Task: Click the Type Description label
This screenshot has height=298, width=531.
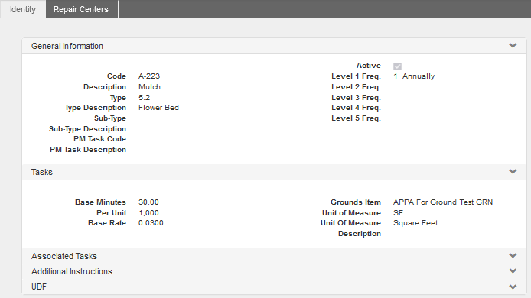Action: (96, 108)
